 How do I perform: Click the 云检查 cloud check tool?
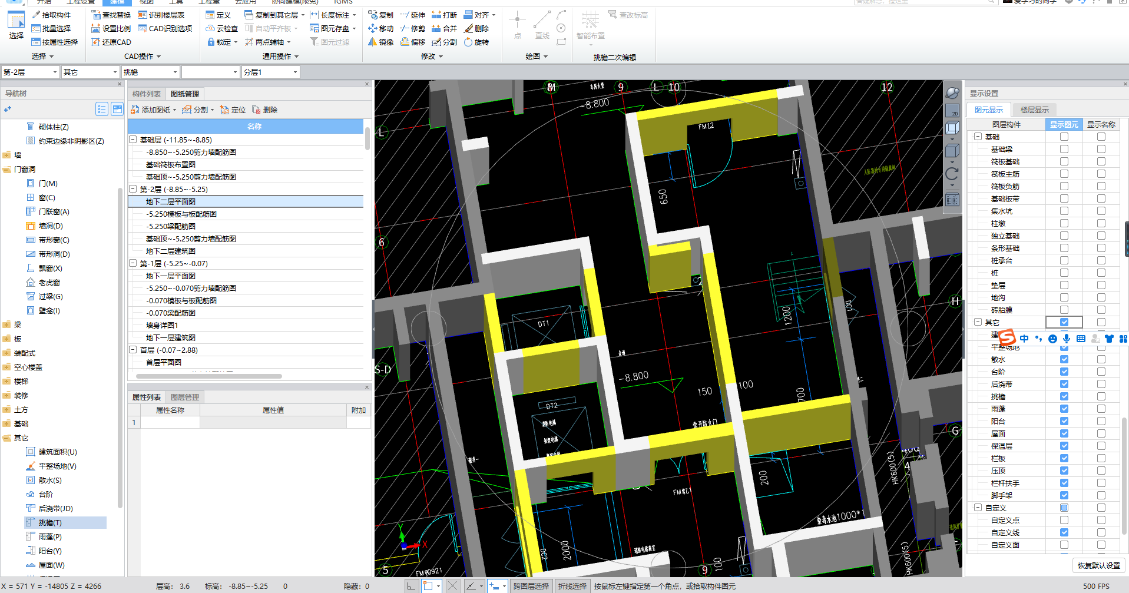pyautogui.click(x=222, y=28)
